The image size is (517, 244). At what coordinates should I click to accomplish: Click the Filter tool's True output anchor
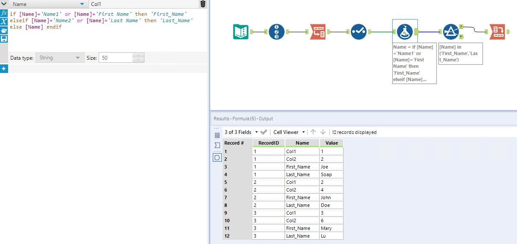[x=461, y=26]
